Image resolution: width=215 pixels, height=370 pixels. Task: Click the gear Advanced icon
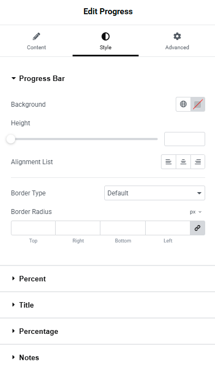point(177,36)
